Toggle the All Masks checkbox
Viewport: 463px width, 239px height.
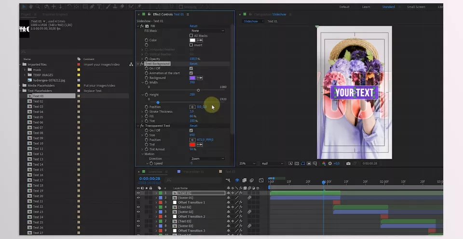point(191,36)
